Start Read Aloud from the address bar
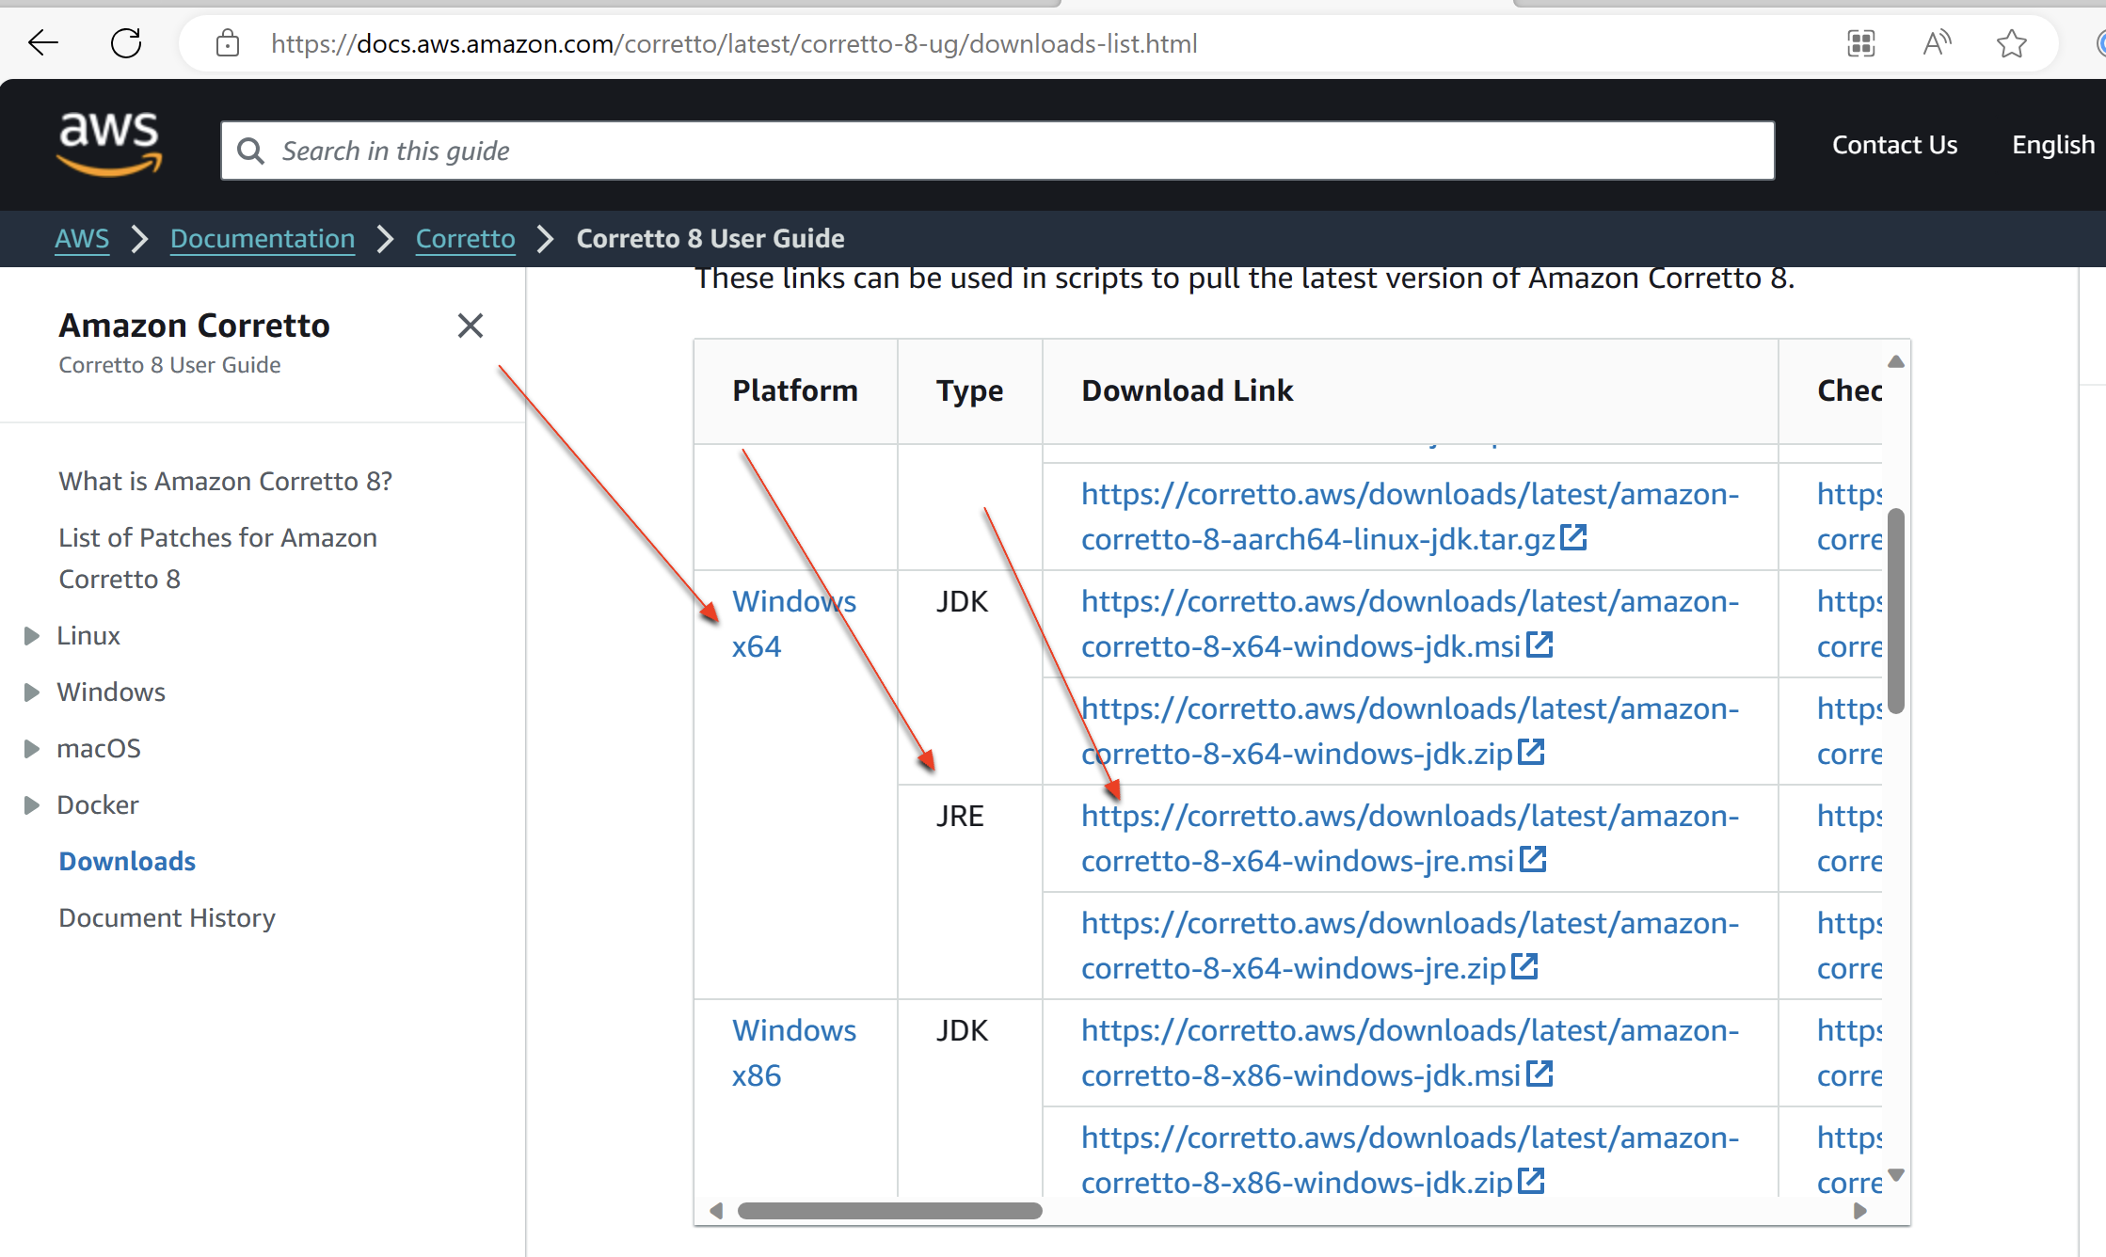This screenshot has height=1257, width=2106. (x=1937, y=43)
